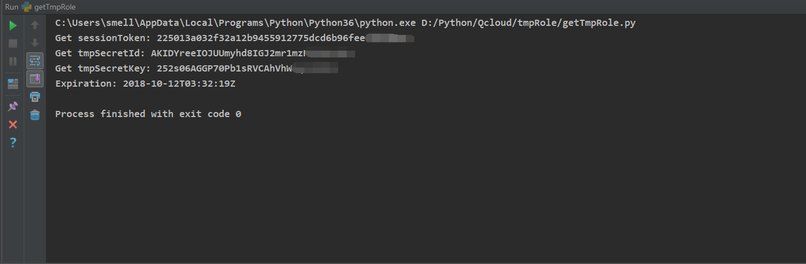
Task: Pin the run tab with the pushpin icon
Action: click(x=13, y=106)
